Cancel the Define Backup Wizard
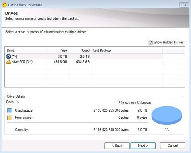 tap(173, 145)
